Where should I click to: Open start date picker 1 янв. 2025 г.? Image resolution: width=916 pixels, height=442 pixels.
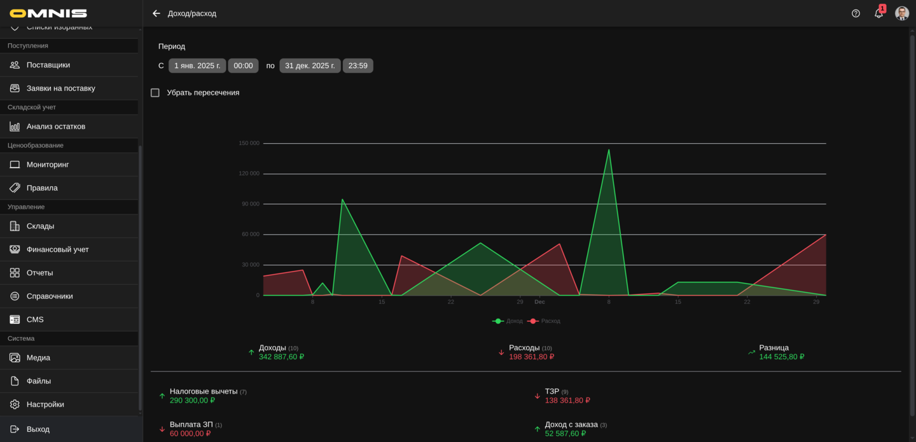[x=197, y=66]
